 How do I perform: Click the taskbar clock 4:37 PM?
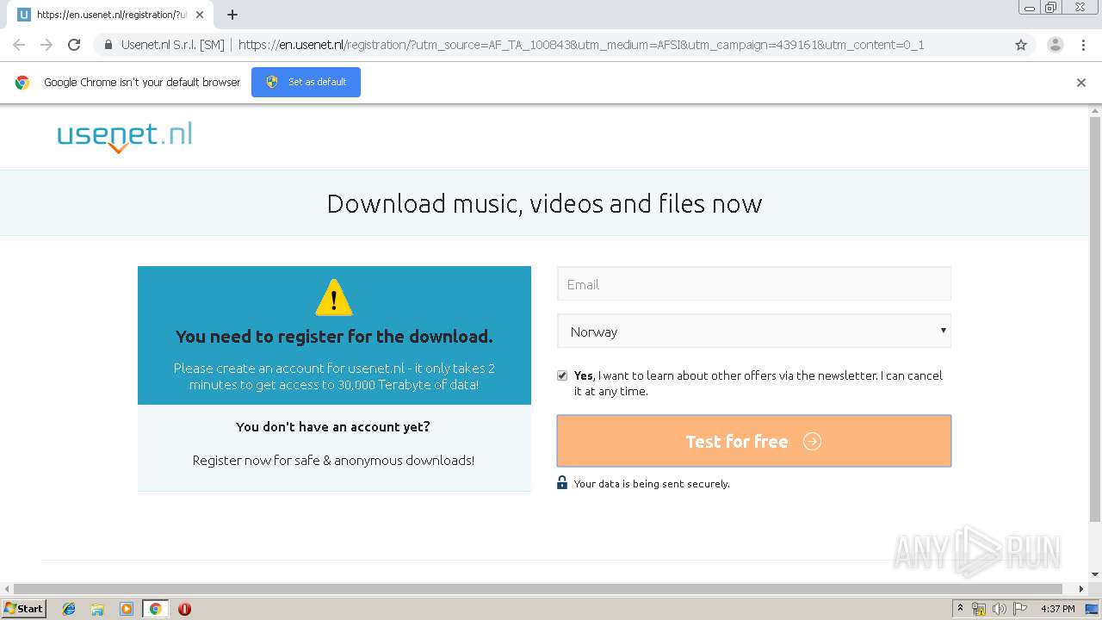1058,609
